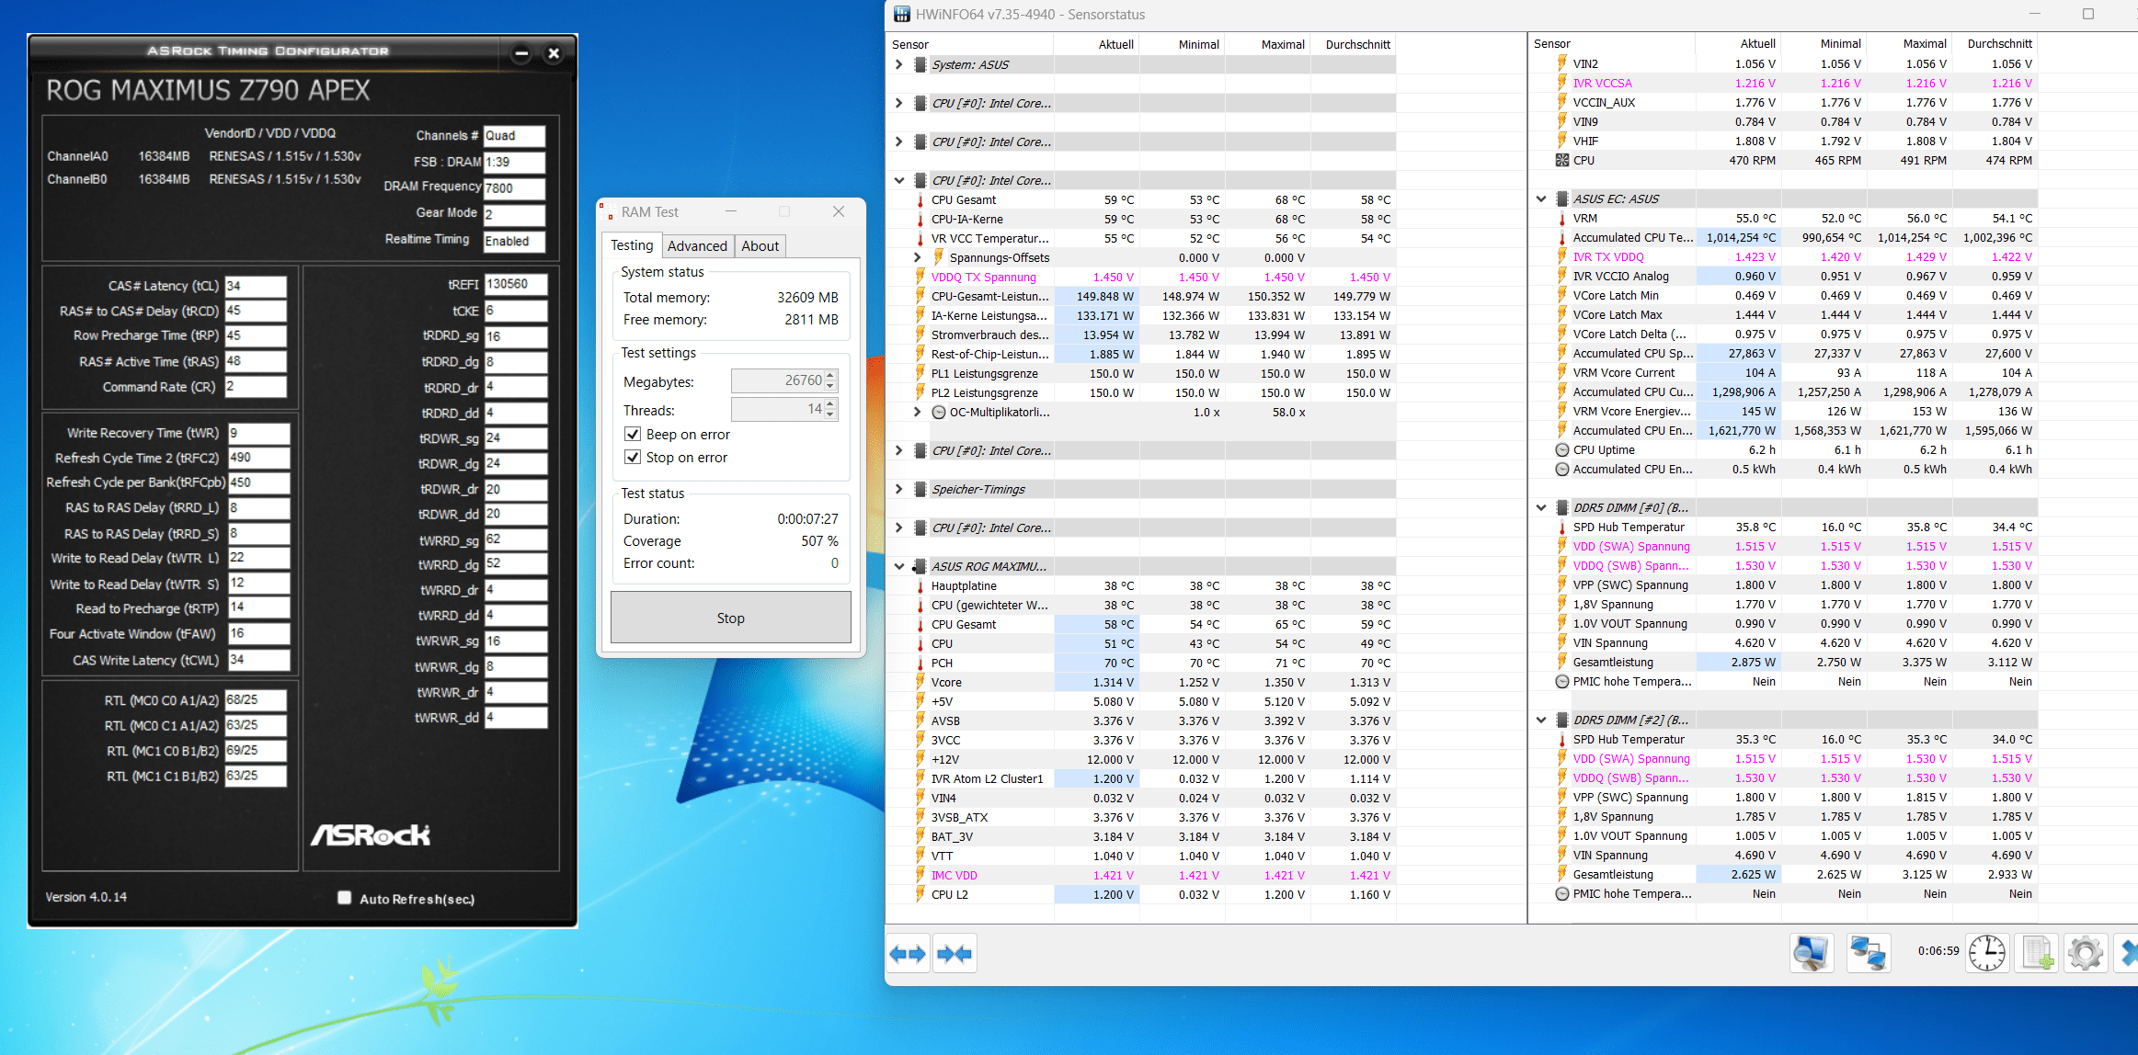Click the ASRock logo in Timing Configurator
Image resolution: width=2138 pixels, height=1055 pixels.
click(371, 834)
